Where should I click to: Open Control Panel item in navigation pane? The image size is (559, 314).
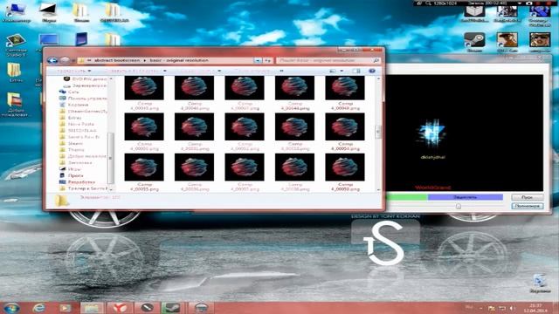click(83, 99)
